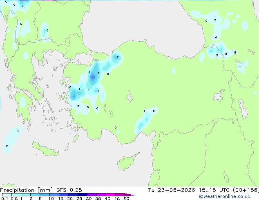Click the over-50 arrow tip of the legend
The height and width of the screenshot is (200, 259).
[x=129, y=195]
